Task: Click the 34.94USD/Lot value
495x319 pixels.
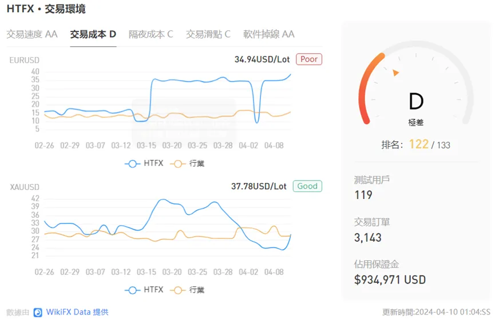Action: pos(262,59)
